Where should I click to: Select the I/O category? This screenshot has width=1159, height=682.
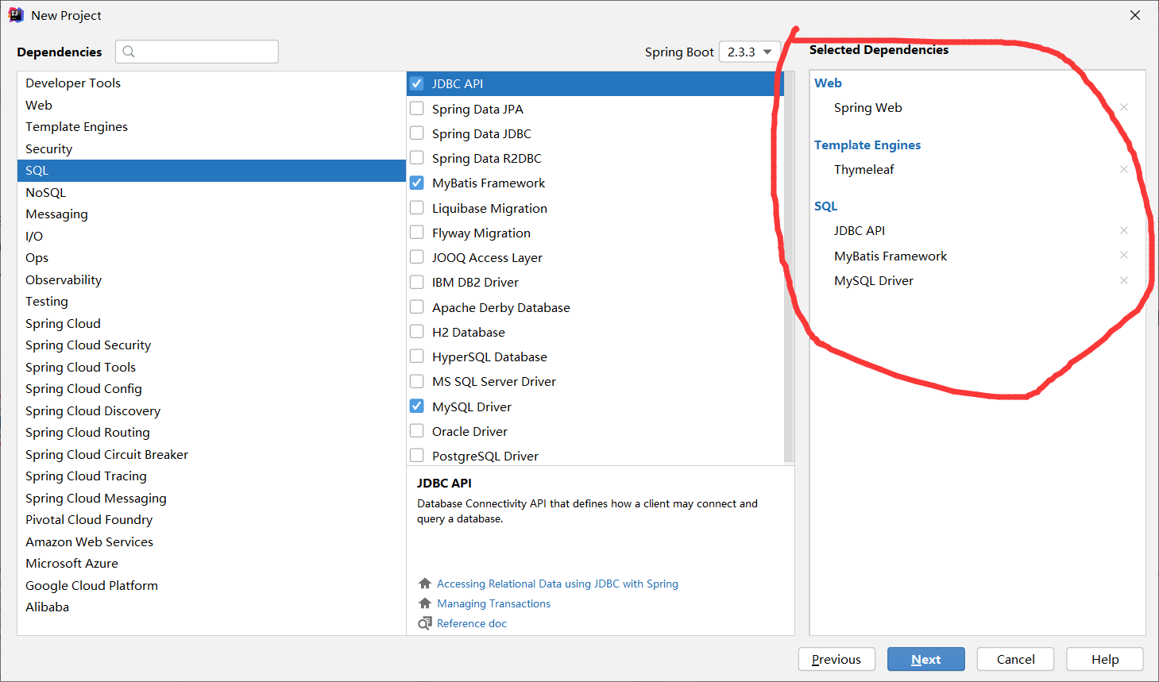tap(211, 236)
